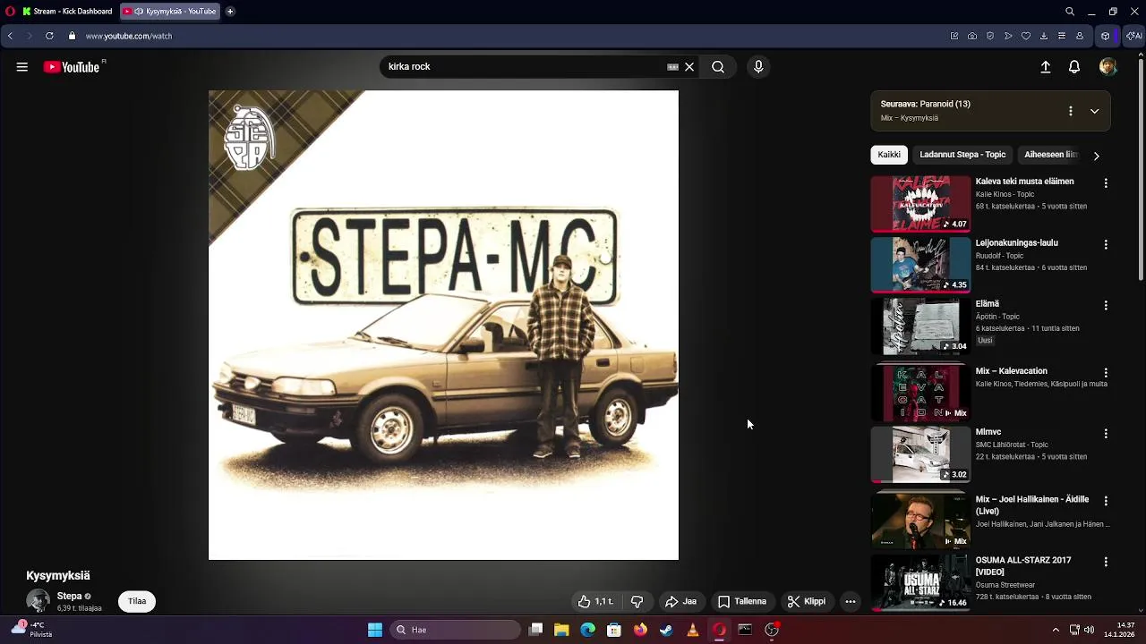Open the Opera AI assistant button
The height and width of the screenshot is (644, 1146).
click(1133, 36)
